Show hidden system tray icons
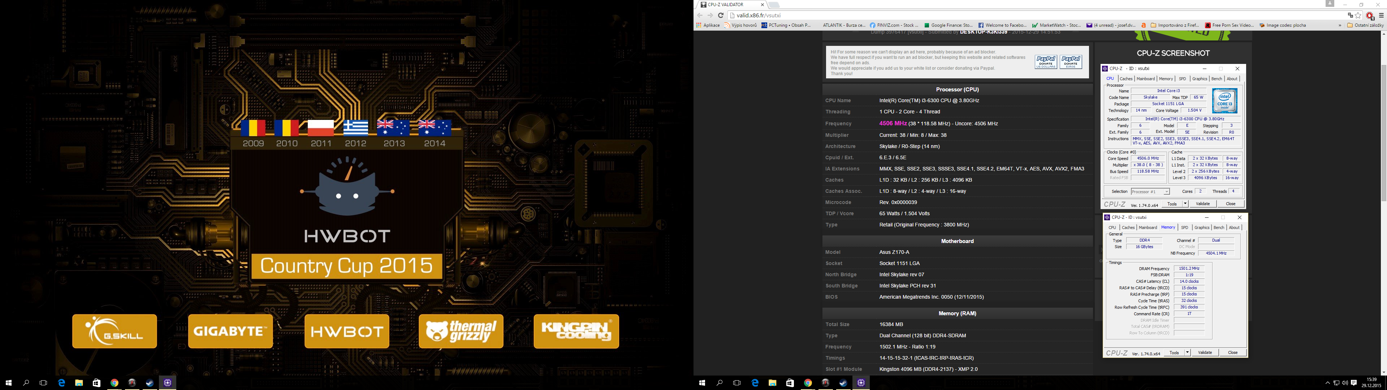Screen dimensions: 1387x390 pyautogui.click(x=1327, y=383)
